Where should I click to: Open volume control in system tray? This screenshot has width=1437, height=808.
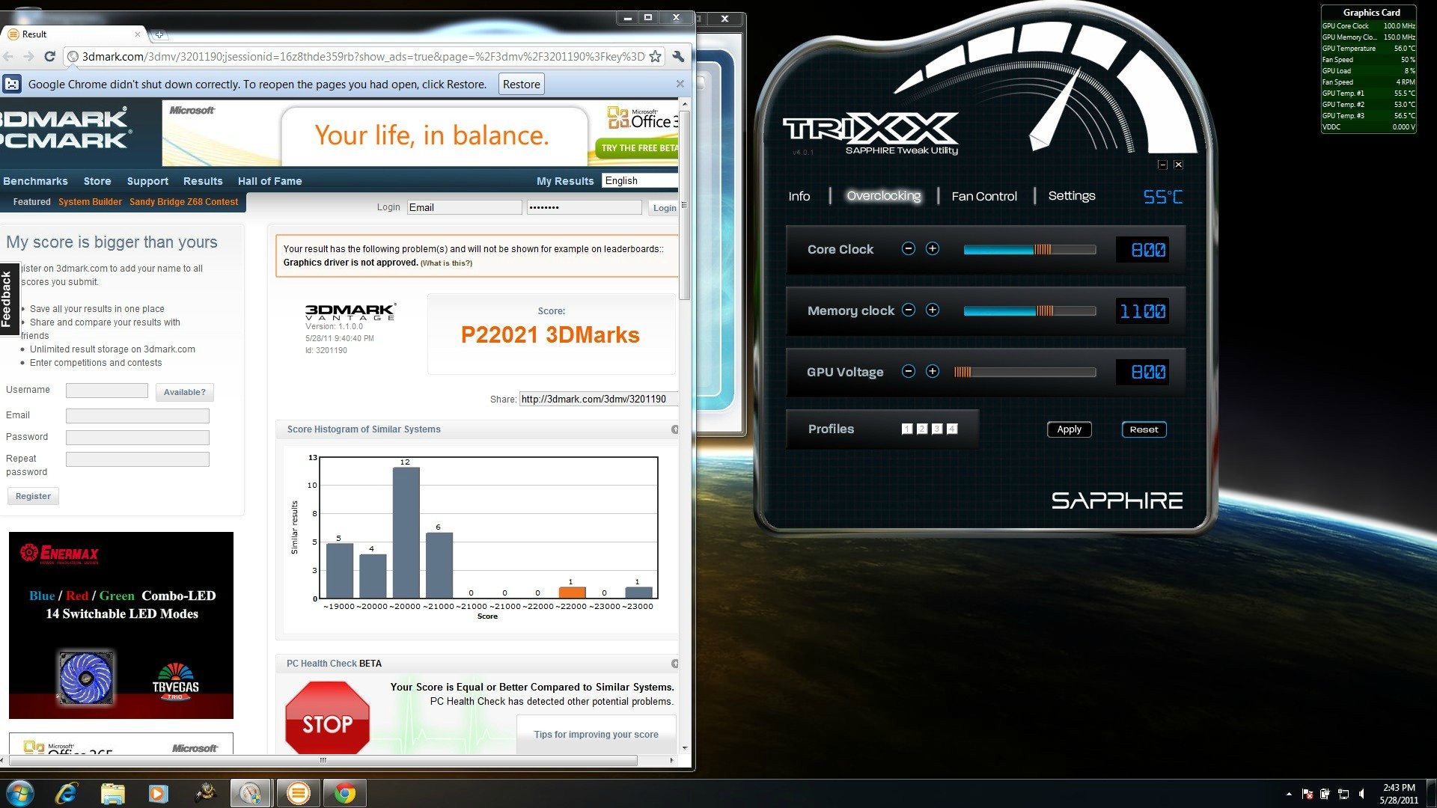pyautogui.click(x=1361, y=794)
